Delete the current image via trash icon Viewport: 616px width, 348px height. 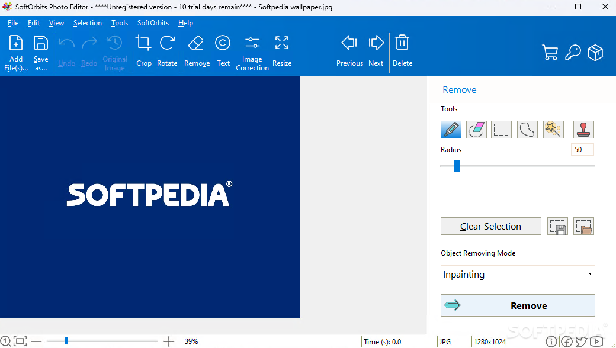[x=402, y=50]
